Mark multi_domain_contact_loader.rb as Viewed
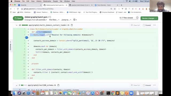The image size is (171, 96). pos(144,25)
